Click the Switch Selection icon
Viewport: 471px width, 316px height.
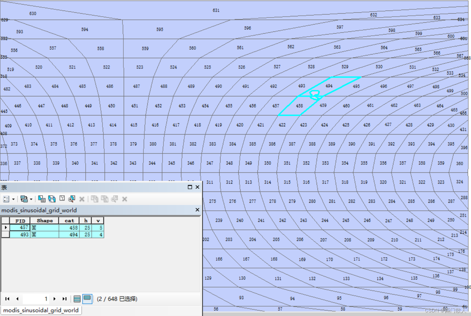tap(51, 199)
